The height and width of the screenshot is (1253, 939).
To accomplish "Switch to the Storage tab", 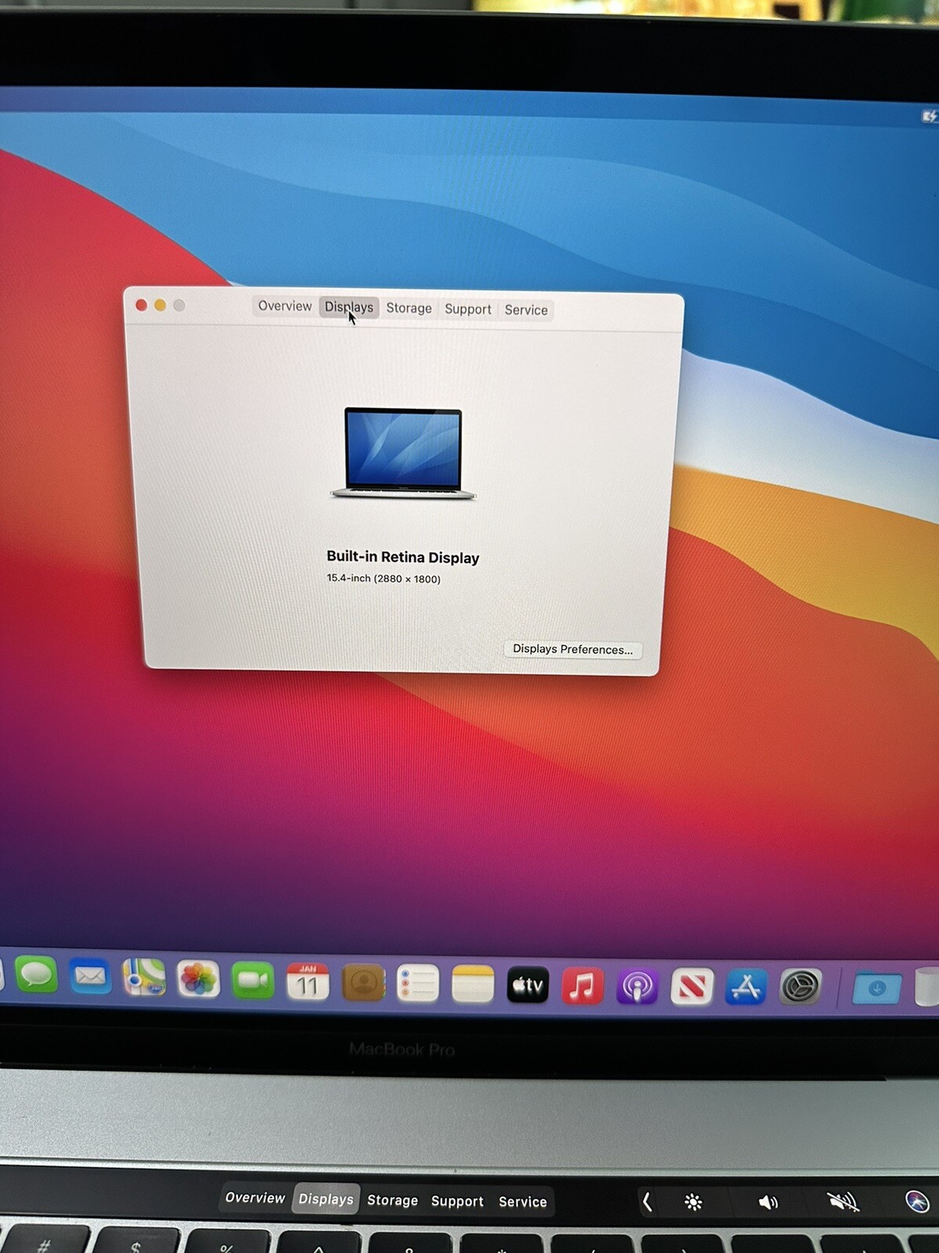I will [x=408, y=309].
